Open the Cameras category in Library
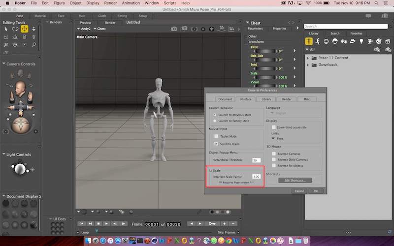 (370, 41)
